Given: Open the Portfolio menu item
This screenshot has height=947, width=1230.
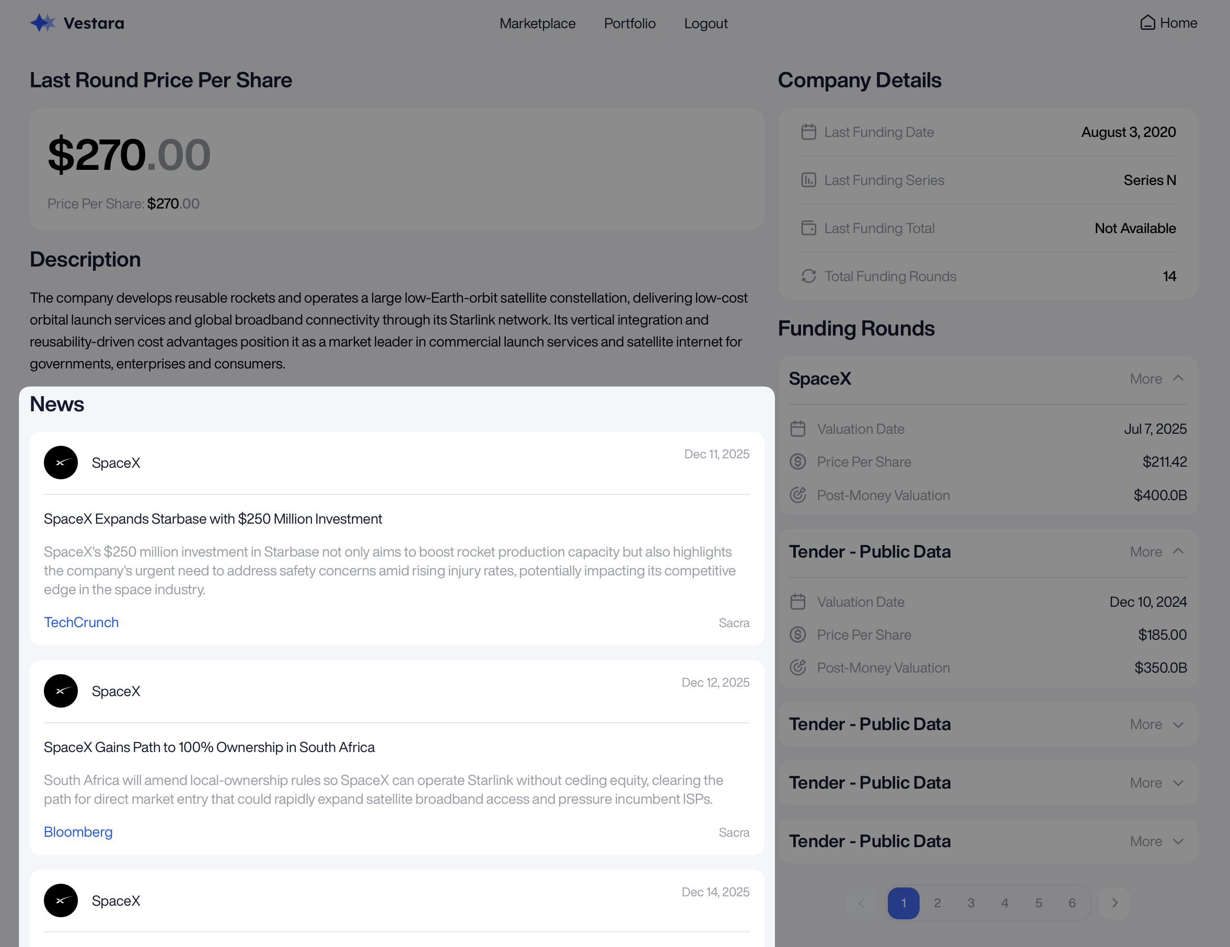Looking at the screenshot, I should click(630, 23).
